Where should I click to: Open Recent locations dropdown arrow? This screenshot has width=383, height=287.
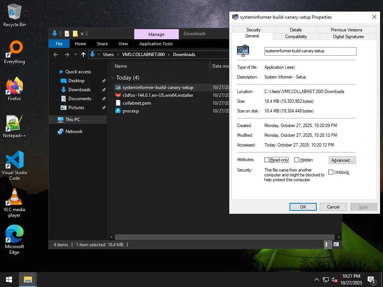76,55
